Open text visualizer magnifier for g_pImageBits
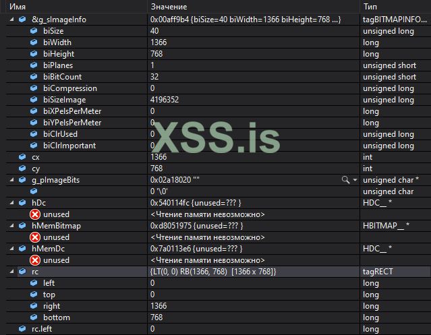The width and height of the screenshot is (431, 335). click(x=345, y=180)
